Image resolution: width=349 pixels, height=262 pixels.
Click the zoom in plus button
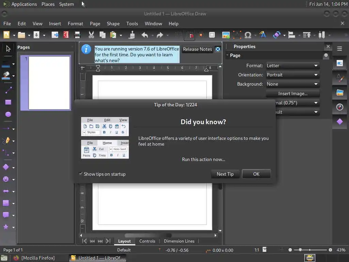pyautogui.click(x=330, y=250)
